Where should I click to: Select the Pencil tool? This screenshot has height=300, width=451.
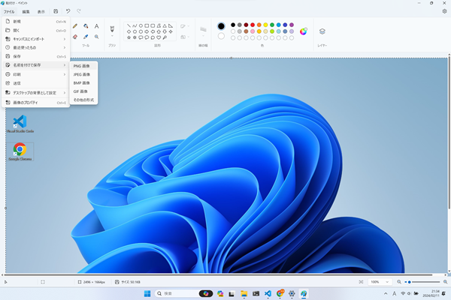(74, 26)
